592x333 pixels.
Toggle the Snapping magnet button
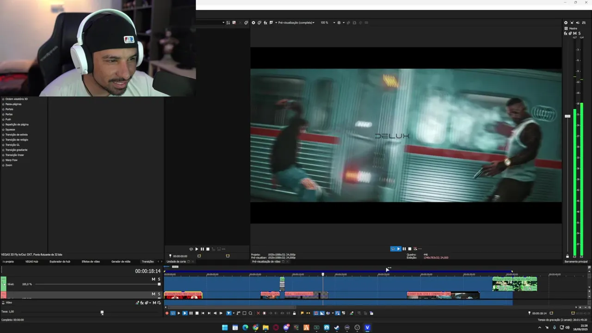[x=316, y=313]
